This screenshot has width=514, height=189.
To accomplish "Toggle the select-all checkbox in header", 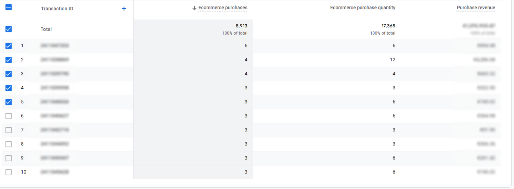I will click(x=9, y=7).
